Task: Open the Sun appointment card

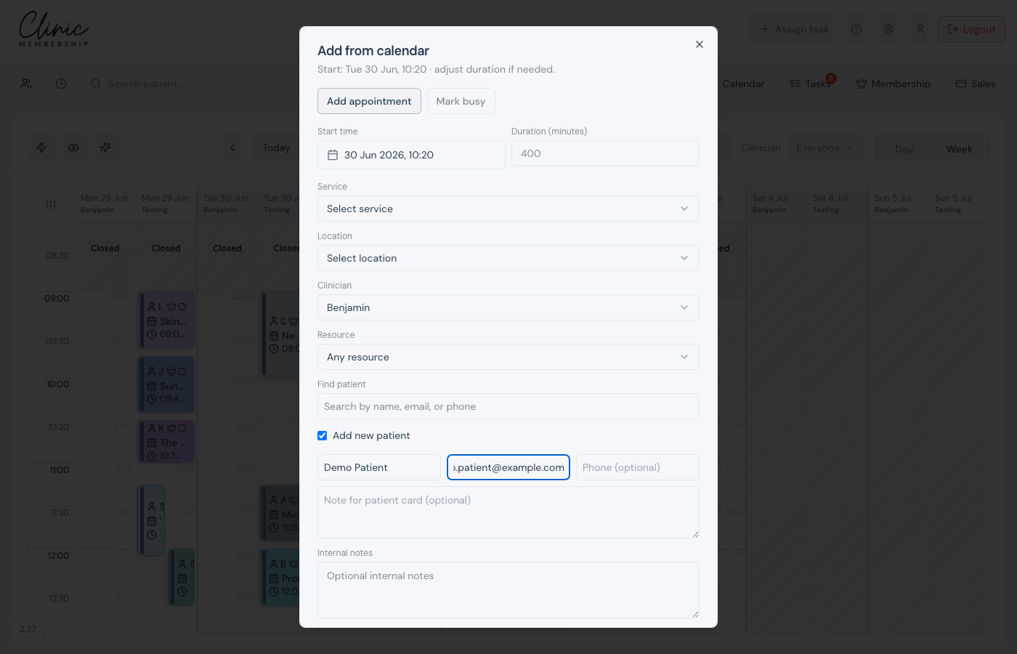Action: [166, 385]
